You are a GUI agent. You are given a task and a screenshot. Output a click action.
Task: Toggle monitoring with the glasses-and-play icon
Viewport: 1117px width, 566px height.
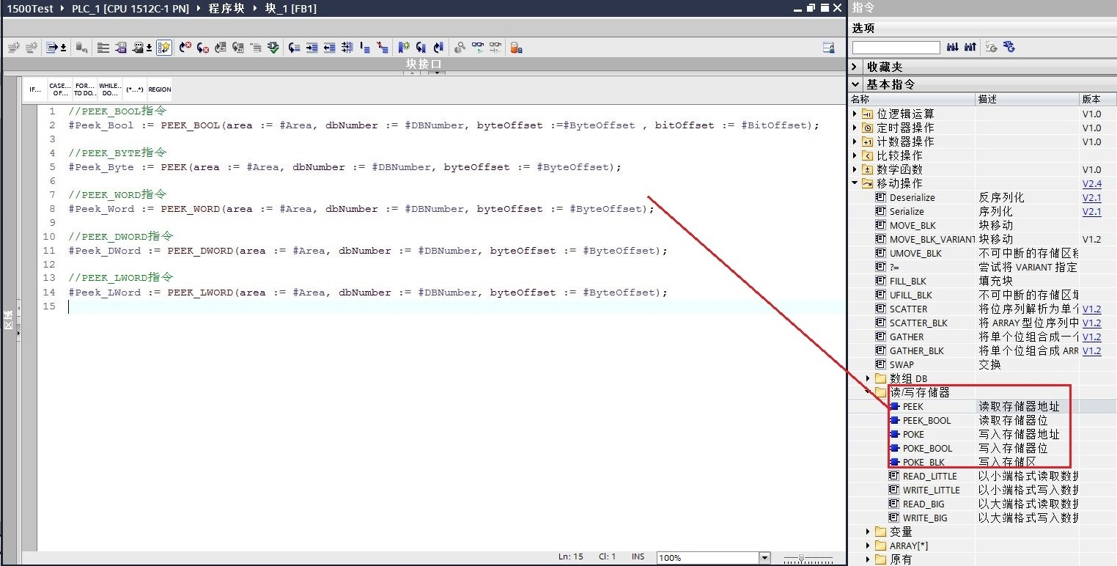coord(478,48)
